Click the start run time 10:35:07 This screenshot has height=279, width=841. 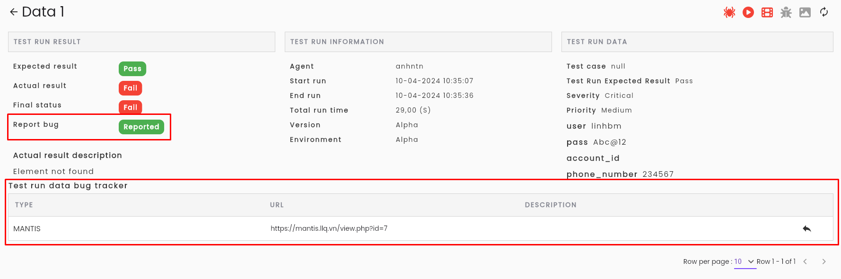435,81
